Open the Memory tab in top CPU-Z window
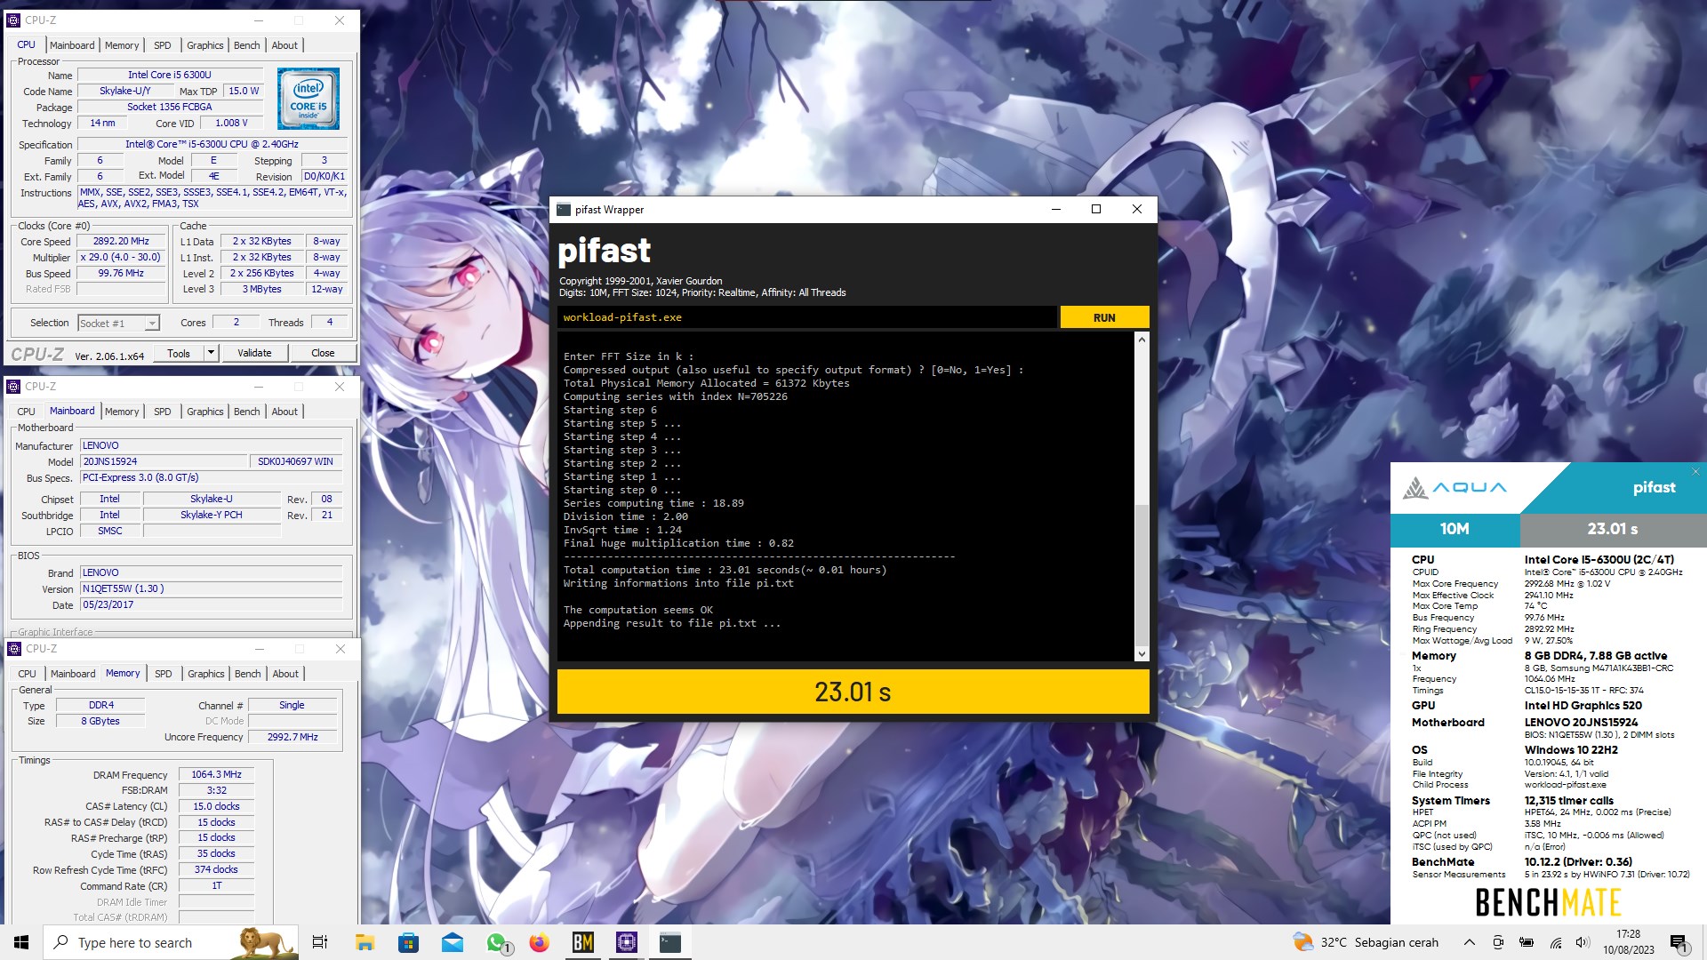The height and width of the screenshot is (960, 1707). point(122,45)
